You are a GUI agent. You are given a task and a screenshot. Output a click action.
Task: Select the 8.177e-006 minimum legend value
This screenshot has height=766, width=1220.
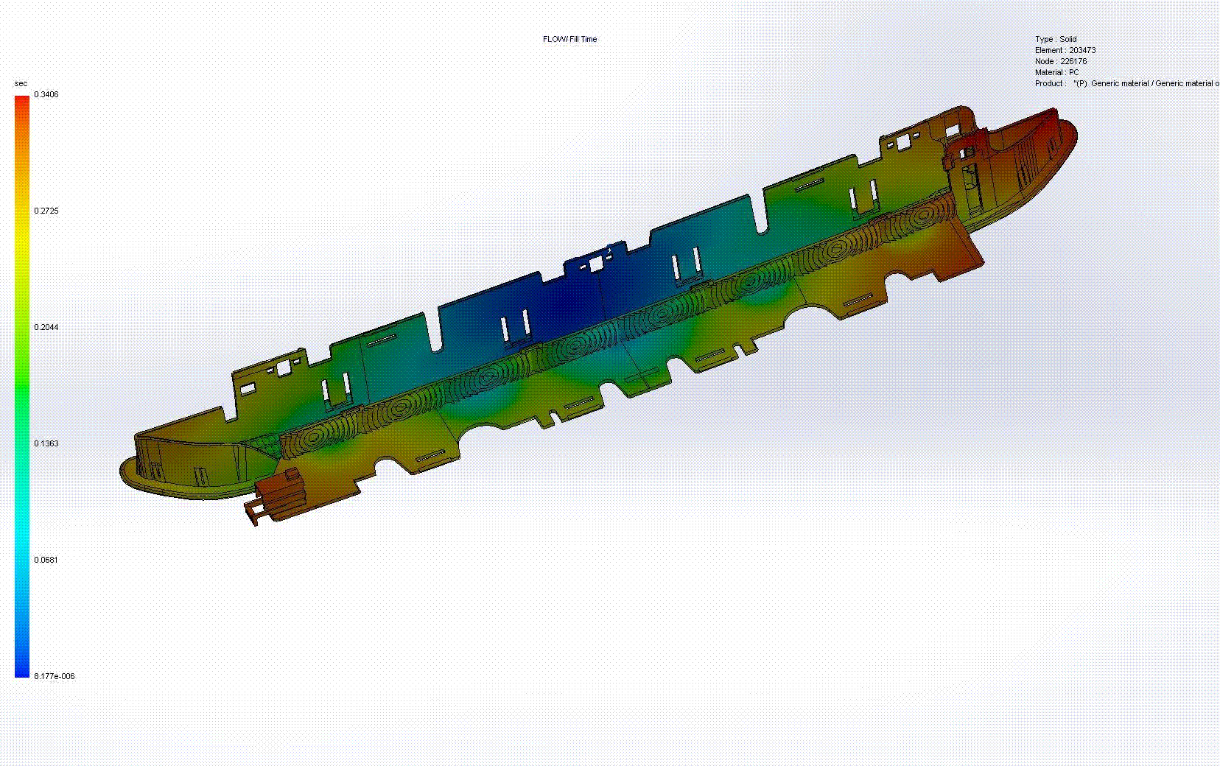55,676
